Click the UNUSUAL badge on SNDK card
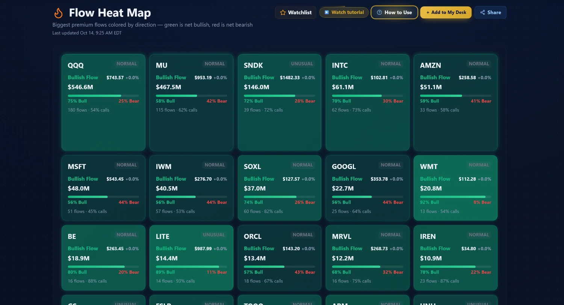The height and width of the screenshot is (305, 564). pyautogui.click(x=302, y=64)
